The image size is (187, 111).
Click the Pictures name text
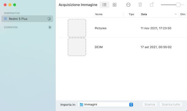[101, 28]
